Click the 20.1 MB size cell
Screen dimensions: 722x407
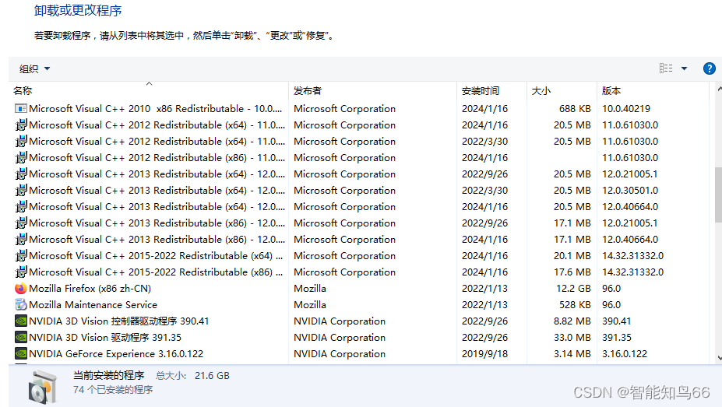(x=572, y=256)
